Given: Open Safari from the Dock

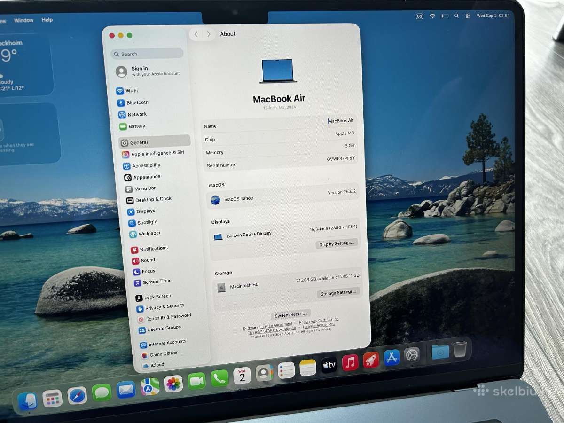Looking at the screenshot, I should tap(77, 396).
